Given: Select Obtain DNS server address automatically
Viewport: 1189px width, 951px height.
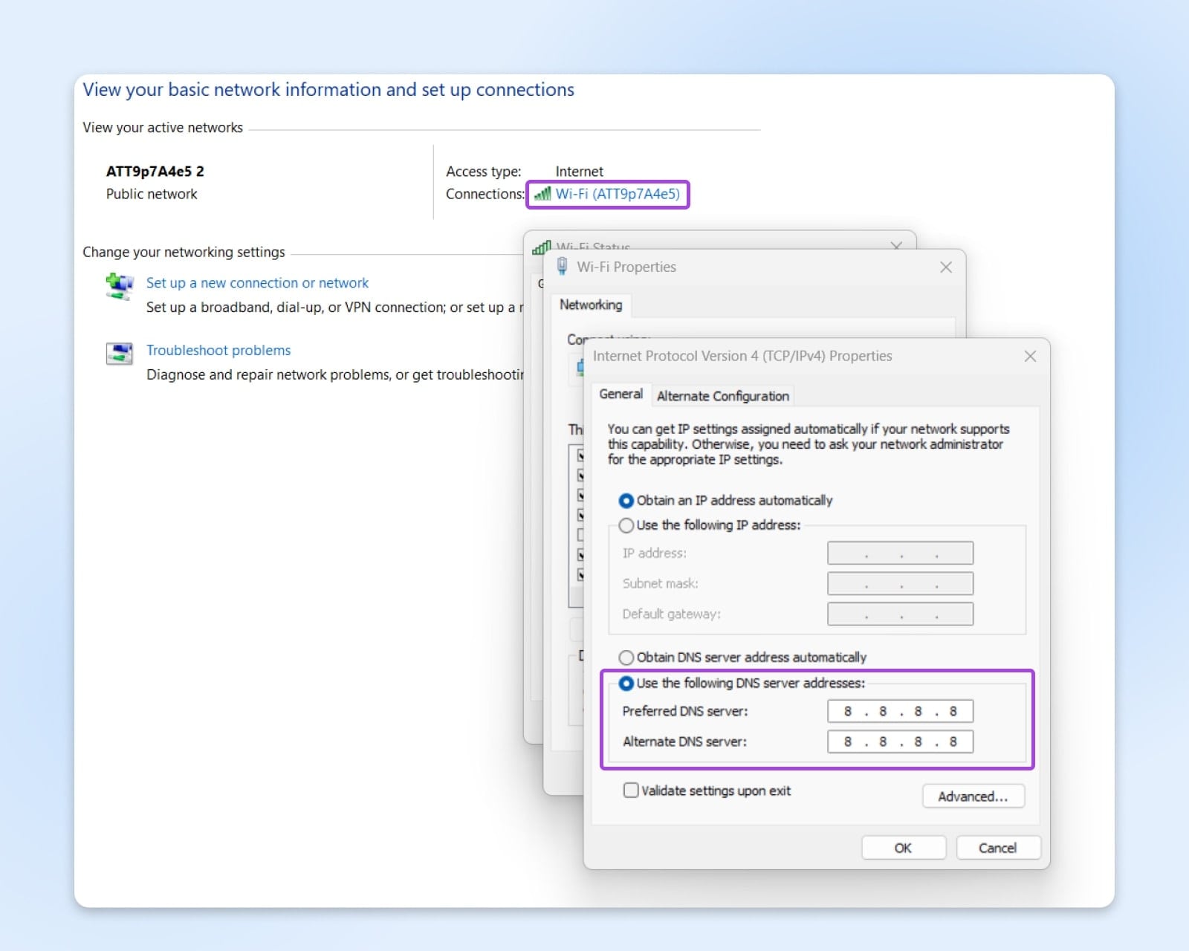Looking at the screenshot, I should (x=626, y=657).
